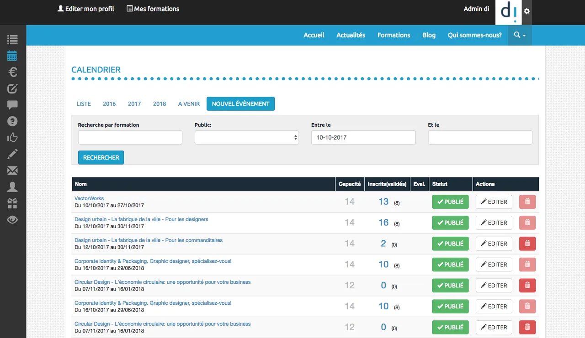
Task: Click Editer mon profil link
Action: click(x=86, y=9)
